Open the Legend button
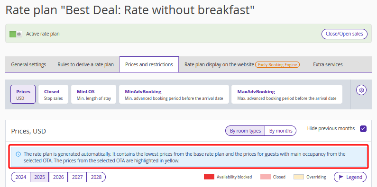 tap(350, 177)
